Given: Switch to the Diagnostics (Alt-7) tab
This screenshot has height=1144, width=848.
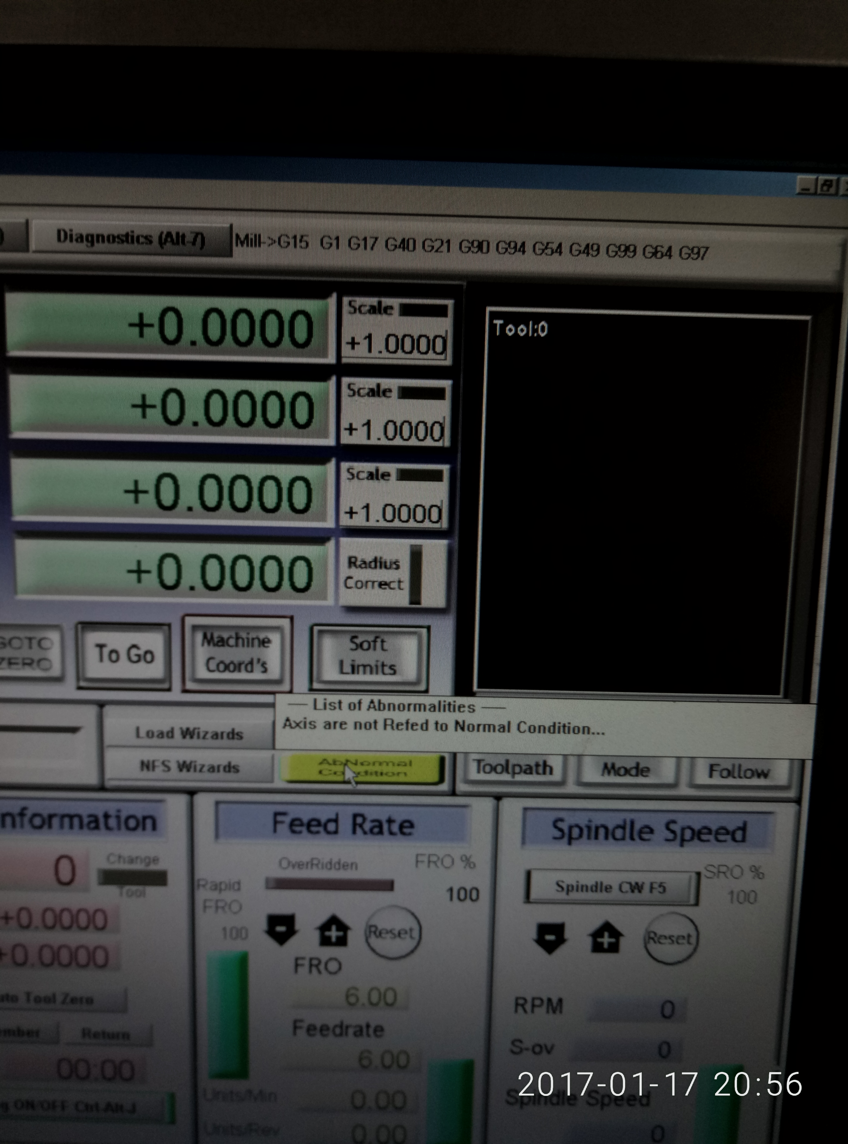Looking at the screenshot, I should pos(130,238).
